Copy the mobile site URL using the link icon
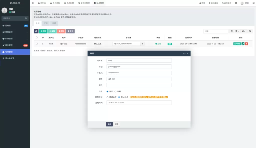This screenshot has width=256, height=148. tap(142, 44)
